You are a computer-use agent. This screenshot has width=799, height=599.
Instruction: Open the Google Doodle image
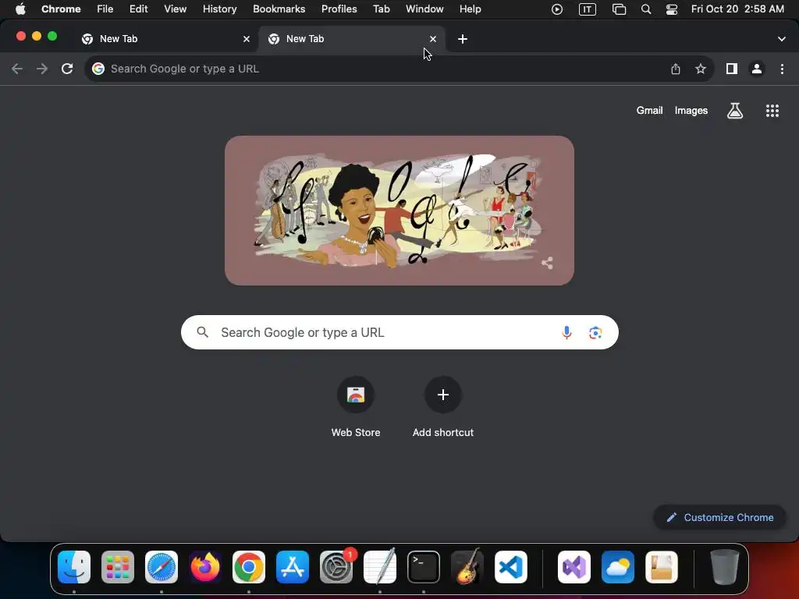[x=399, y=211]
